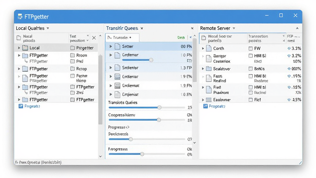This screenshot has width=316, height=178.
Task: Toggle the Zhrs checkbox
Action: pos(73,93)
